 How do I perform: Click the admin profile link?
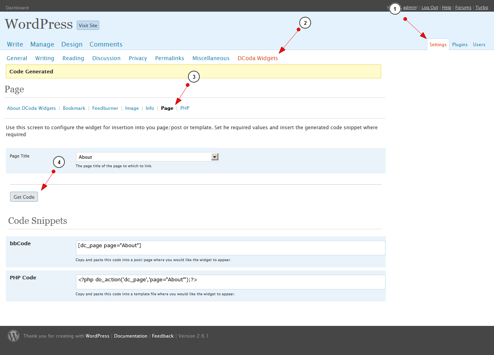(410, 7)
